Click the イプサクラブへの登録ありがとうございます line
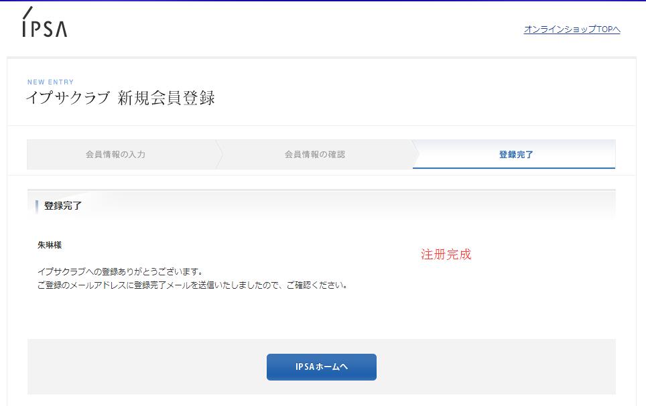Screen dimensions: 646x406 click(x=121, y=272)
